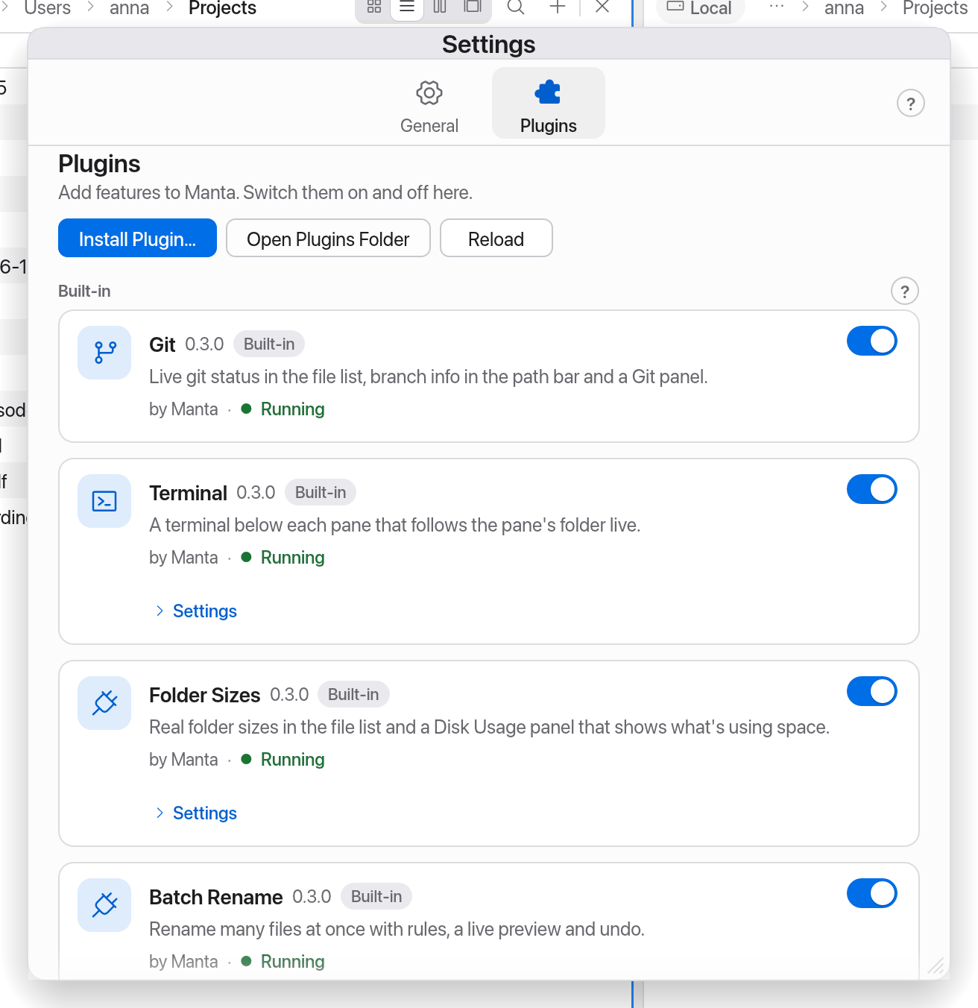Disable the Terminal plugin toggle

tap(872, 489)
